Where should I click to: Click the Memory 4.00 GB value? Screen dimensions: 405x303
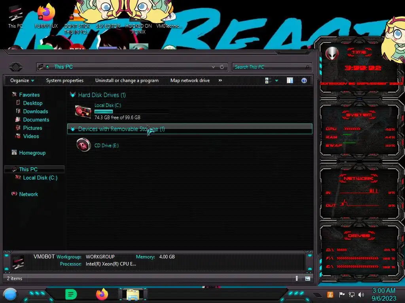point(167,256)
